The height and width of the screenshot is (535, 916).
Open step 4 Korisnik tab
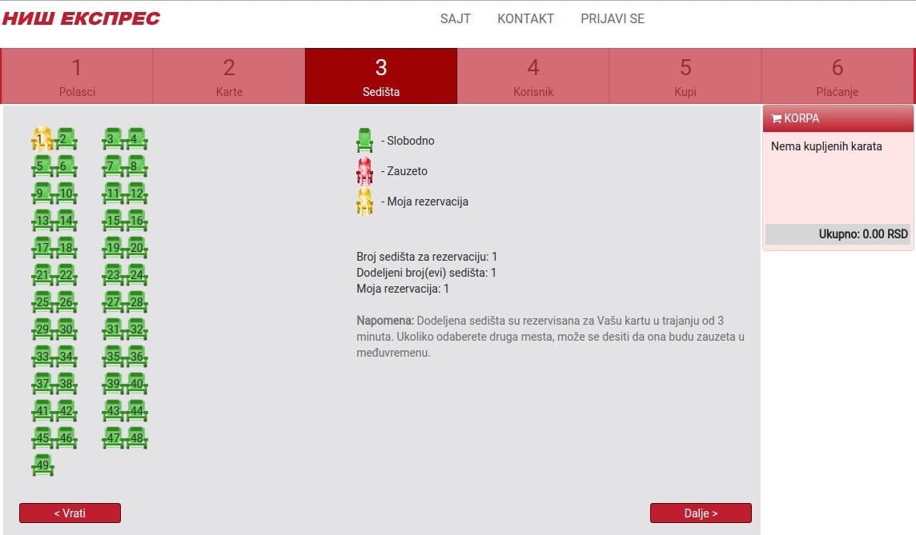(533, 76)
